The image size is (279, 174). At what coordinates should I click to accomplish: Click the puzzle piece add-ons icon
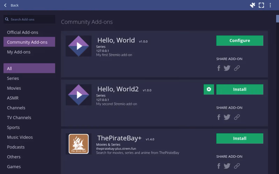pyautogui.click(x=253, y=5)
